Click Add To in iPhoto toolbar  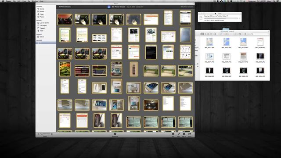tap(184, 135)
